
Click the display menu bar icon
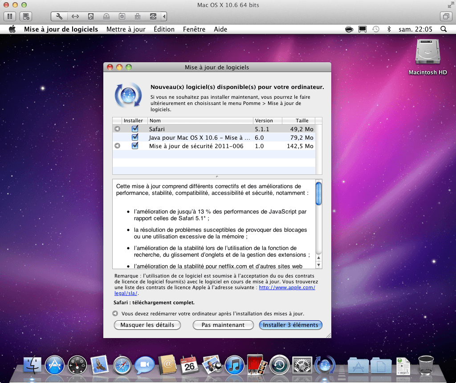(362, 29)
